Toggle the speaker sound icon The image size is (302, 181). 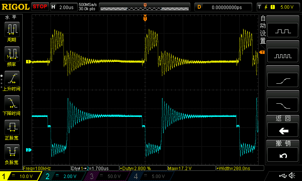point(292,175)
